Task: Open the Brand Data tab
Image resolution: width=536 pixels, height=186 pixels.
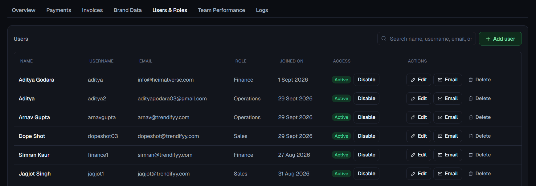Action: (128, 10)
